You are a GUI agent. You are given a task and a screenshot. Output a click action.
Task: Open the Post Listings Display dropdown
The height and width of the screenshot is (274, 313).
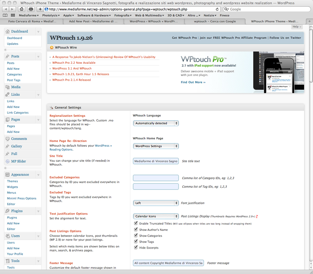156,216
